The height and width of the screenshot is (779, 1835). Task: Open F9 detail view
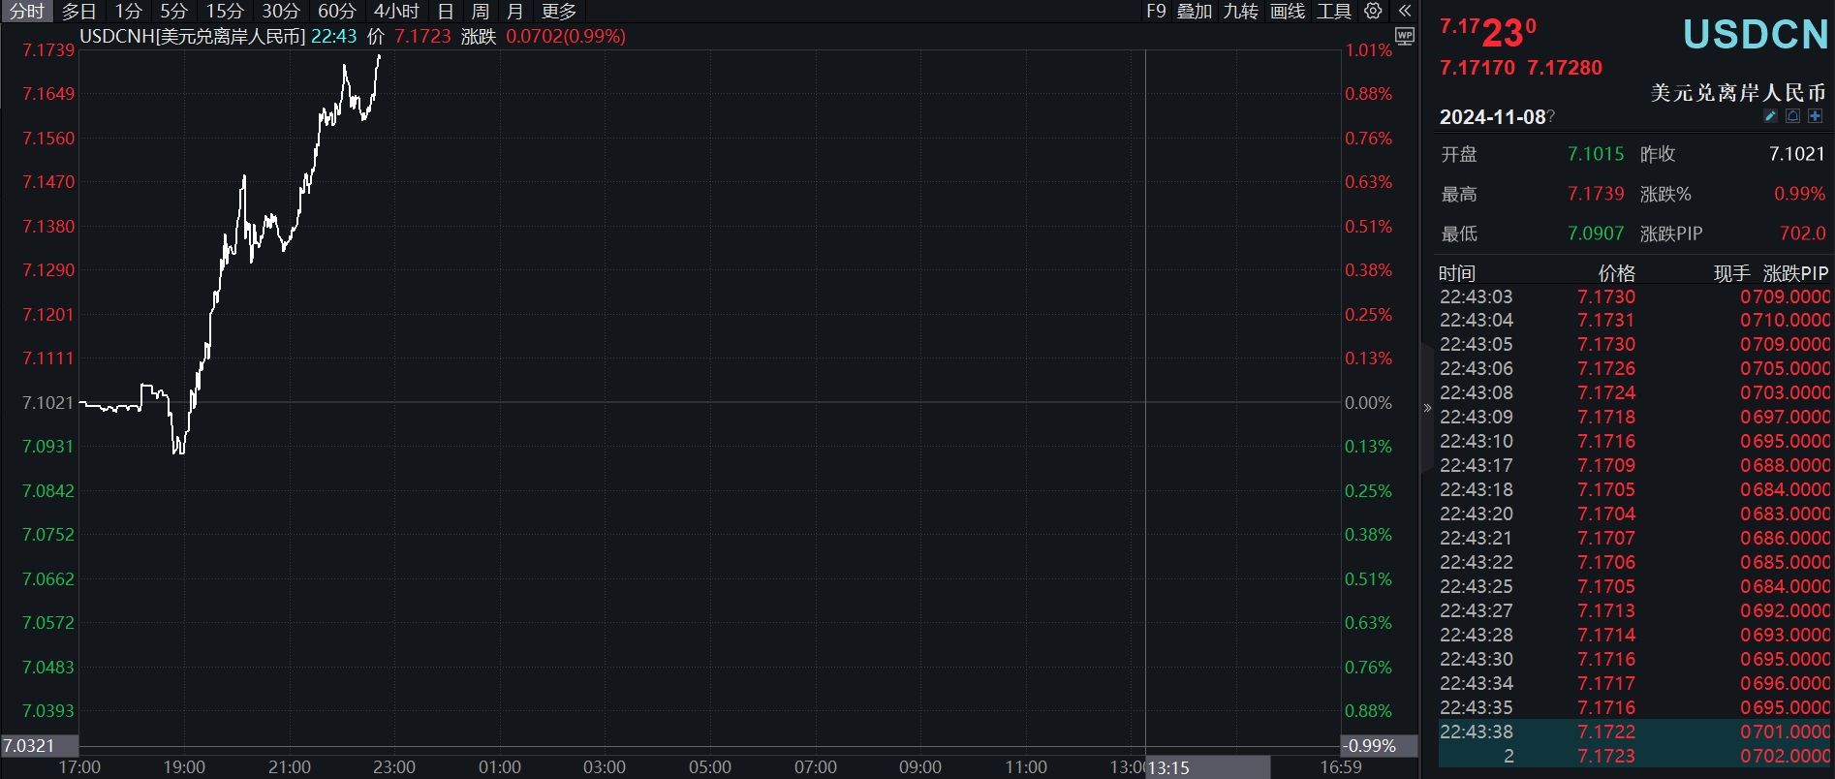[x=1156, y=12]
